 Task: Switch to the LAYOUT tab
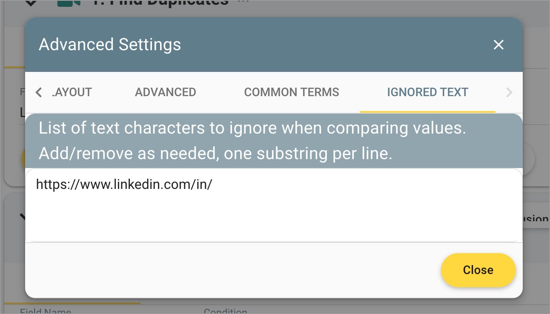(72, 92)
